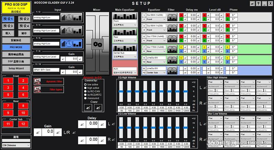This screenshot has height=150, width=274.
Task: Click the decrease arrow of the R Delay value
Action: tap(82, 140)
